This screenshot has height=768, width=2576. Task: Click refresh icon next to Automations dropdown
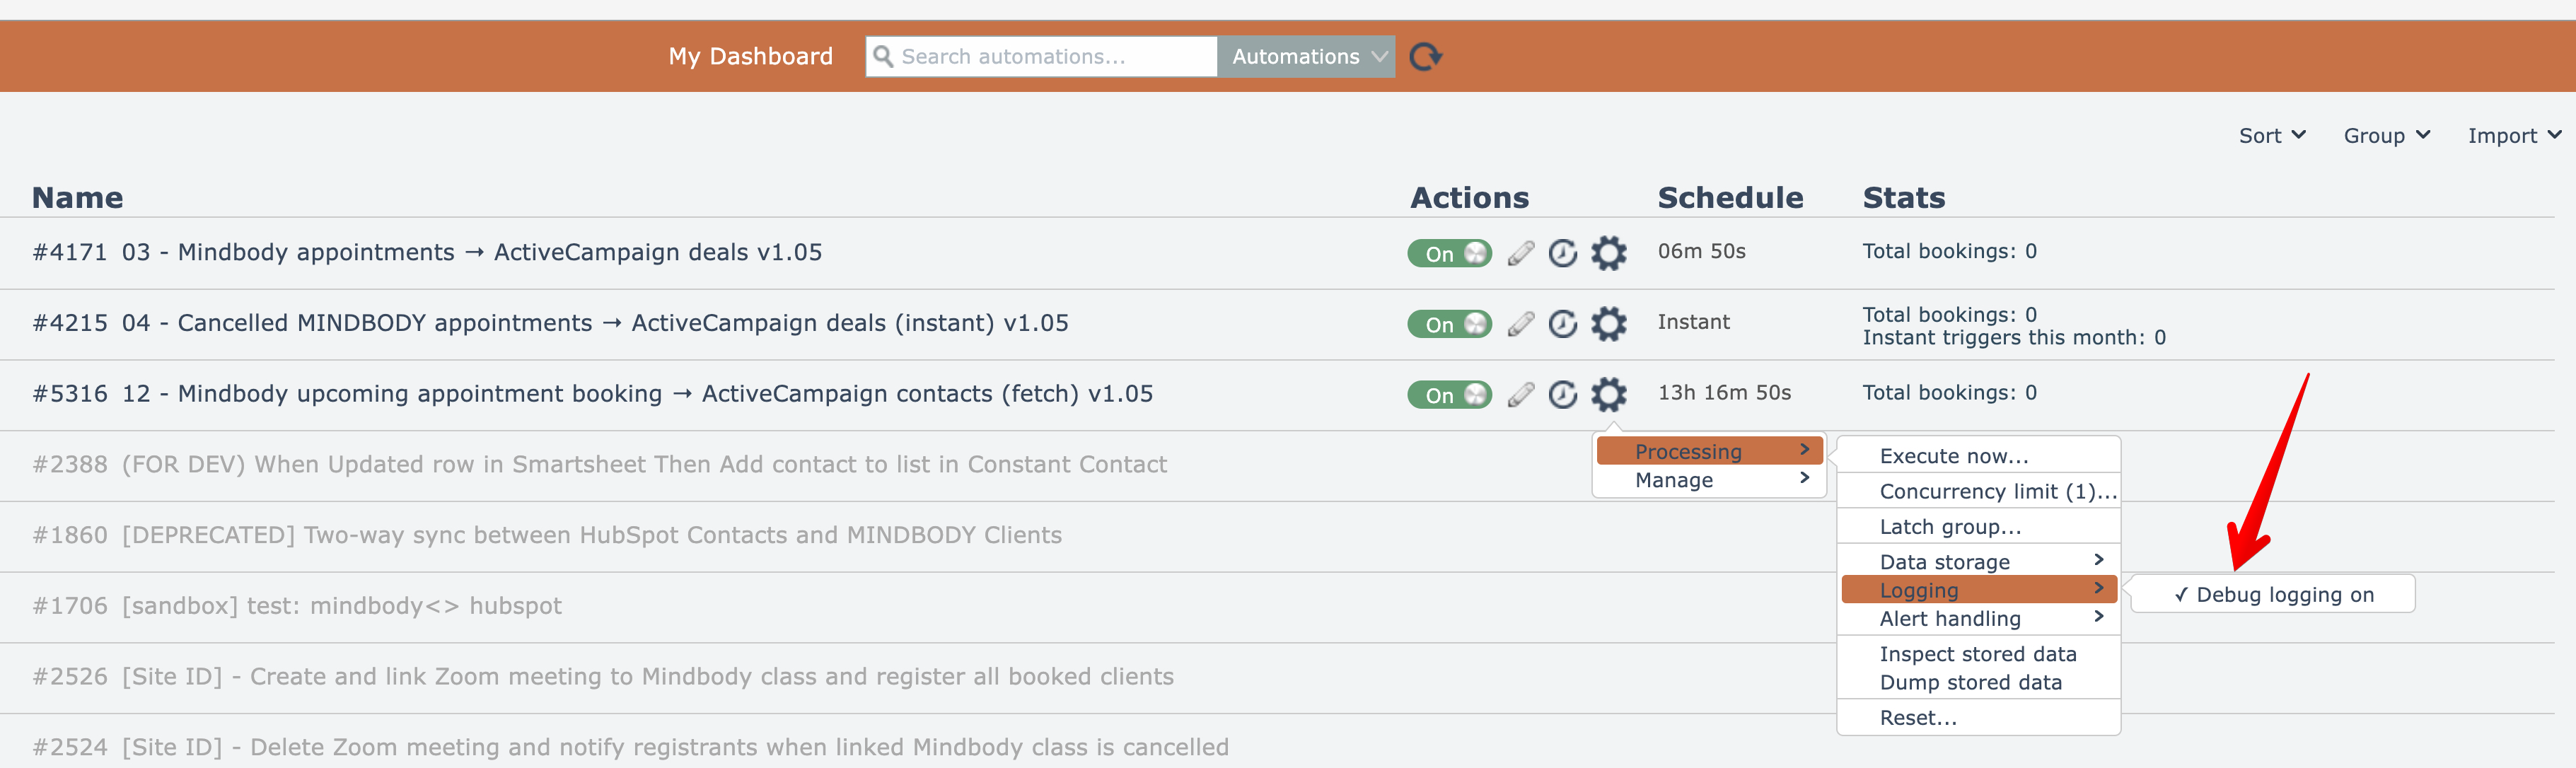(x=1425, y=57)
